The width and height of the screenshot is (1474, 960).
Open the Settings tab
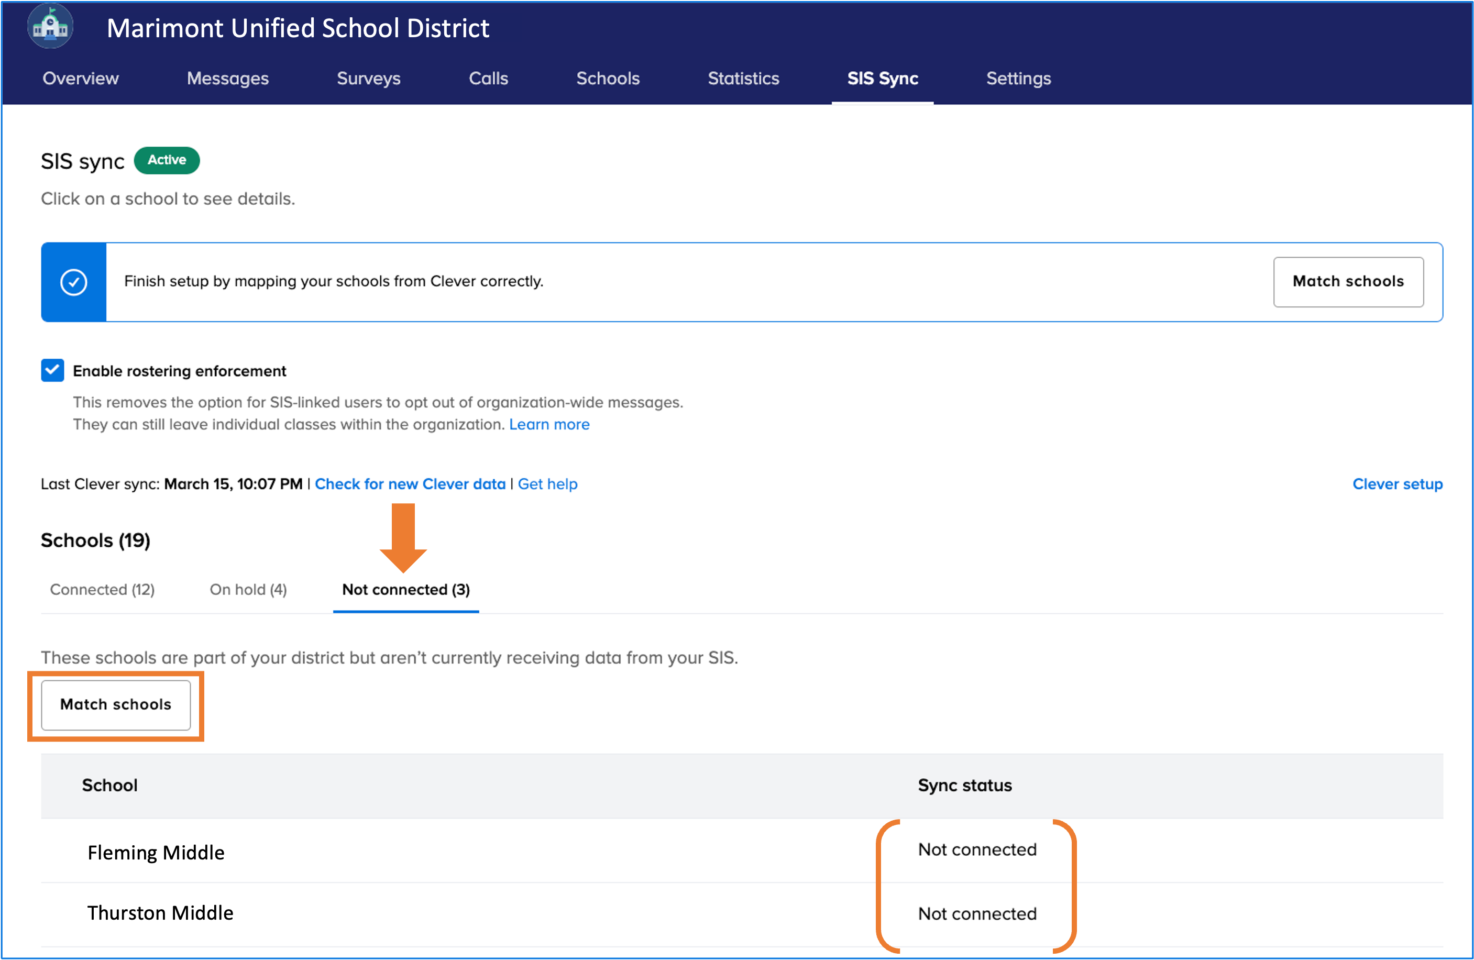pos(1018,79)
